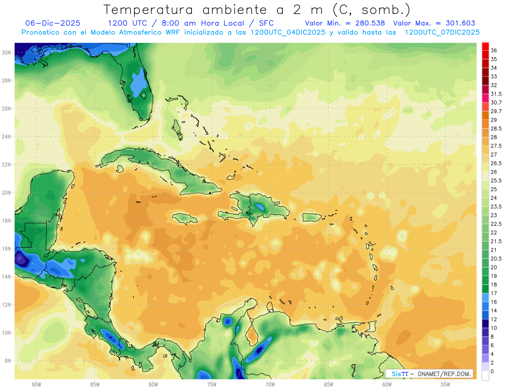
Task: Click longitude axis label '80W'
Action: pyautogui.click(x=153, y=385)
